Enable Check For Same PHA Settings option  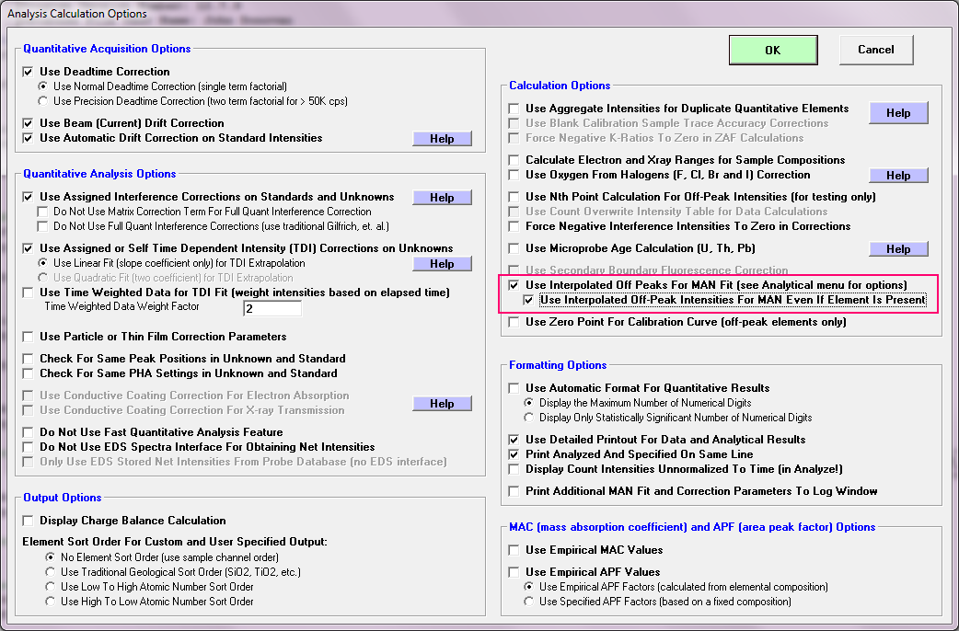[x=29, y=373]
